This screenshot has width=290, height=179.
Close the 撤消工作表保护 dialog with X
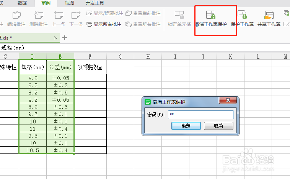[x=228, y=100]
